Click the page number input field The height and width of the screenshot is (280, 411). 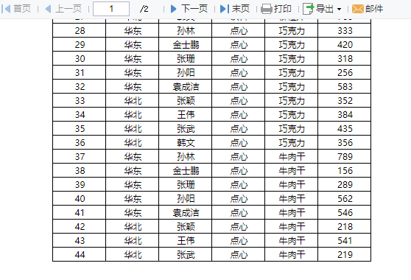click(x=111, y=9)
